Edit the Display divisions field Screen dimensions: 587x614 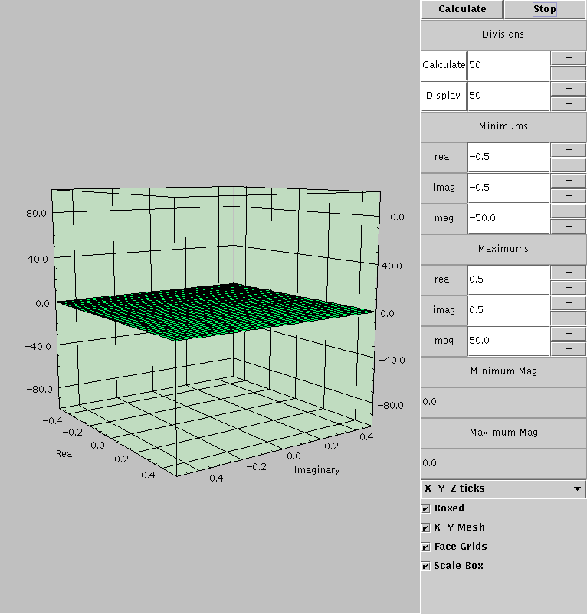pos(508,96)
